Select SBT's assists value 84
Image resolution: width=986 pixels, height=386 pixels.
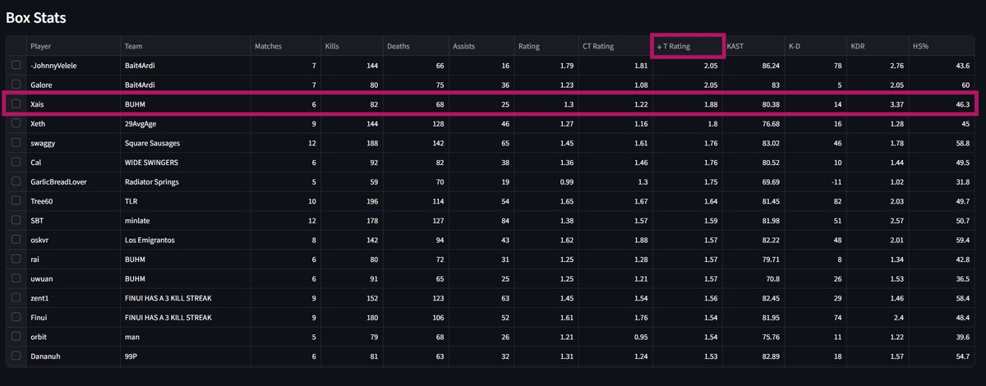[481, 220]
